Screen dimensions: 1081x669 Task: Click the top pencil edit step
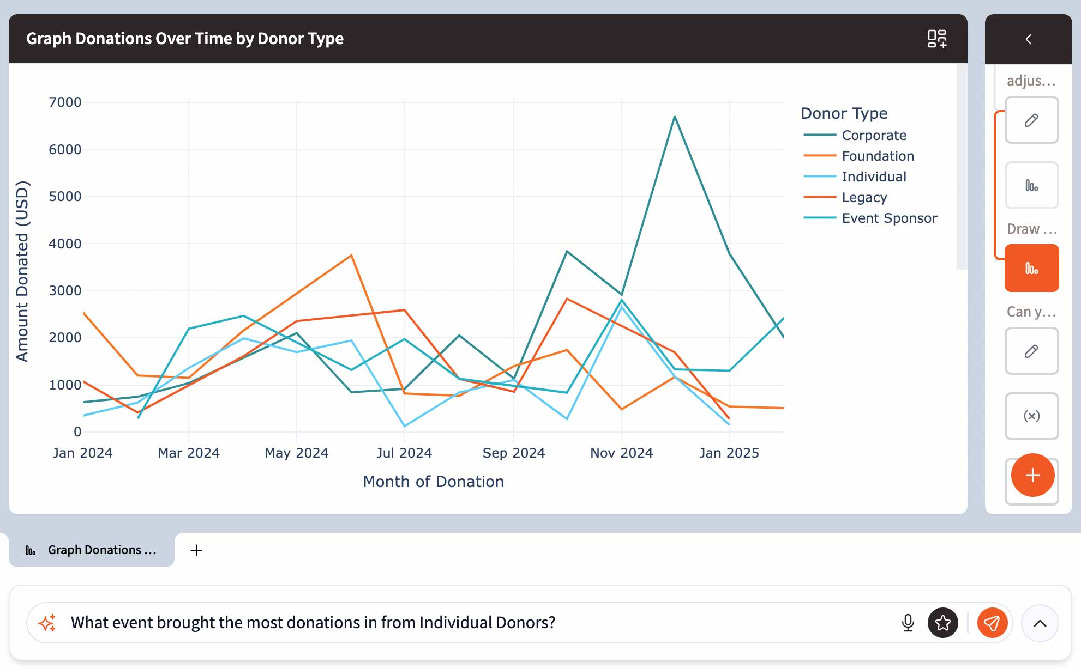(x=1031, y=120)
